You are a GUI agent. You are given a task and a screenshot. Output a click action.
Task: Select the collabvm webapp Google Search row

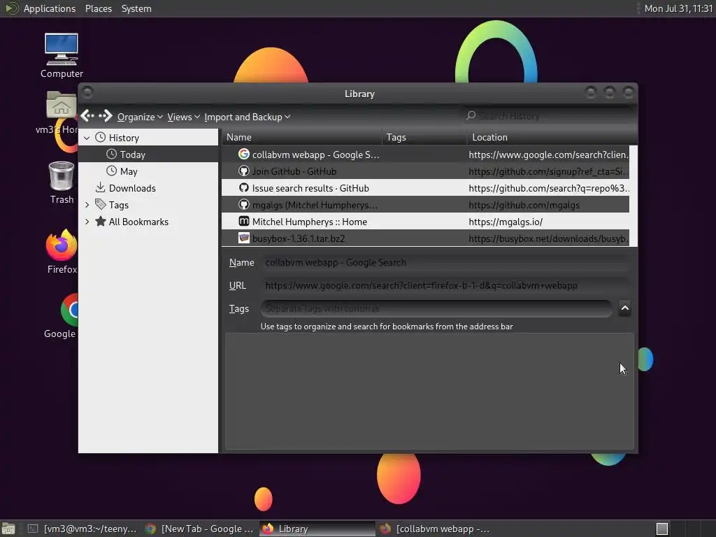[x=426, y=155]
